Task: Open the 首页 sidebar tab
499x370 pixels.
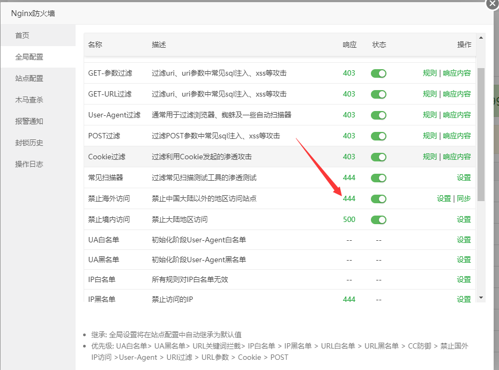Action: (x=23, y=35)
